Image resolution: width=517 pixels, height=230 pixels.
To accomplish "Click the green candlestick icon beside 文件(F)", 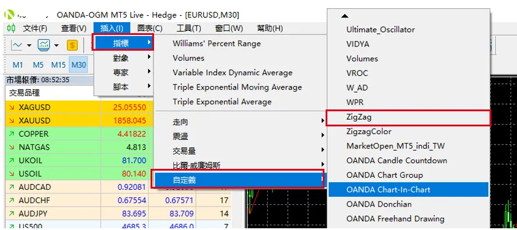I will [11, 29].
